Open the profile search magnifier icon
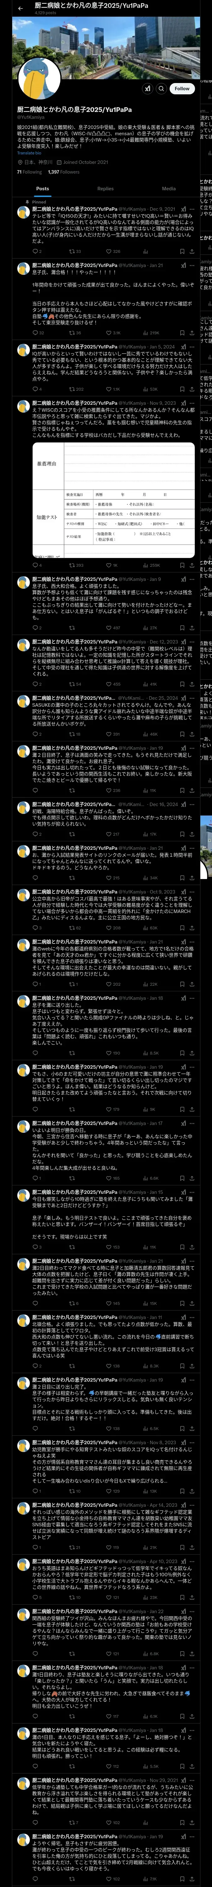This screenshot has height=1887, width=212. [x=161, y=89]
